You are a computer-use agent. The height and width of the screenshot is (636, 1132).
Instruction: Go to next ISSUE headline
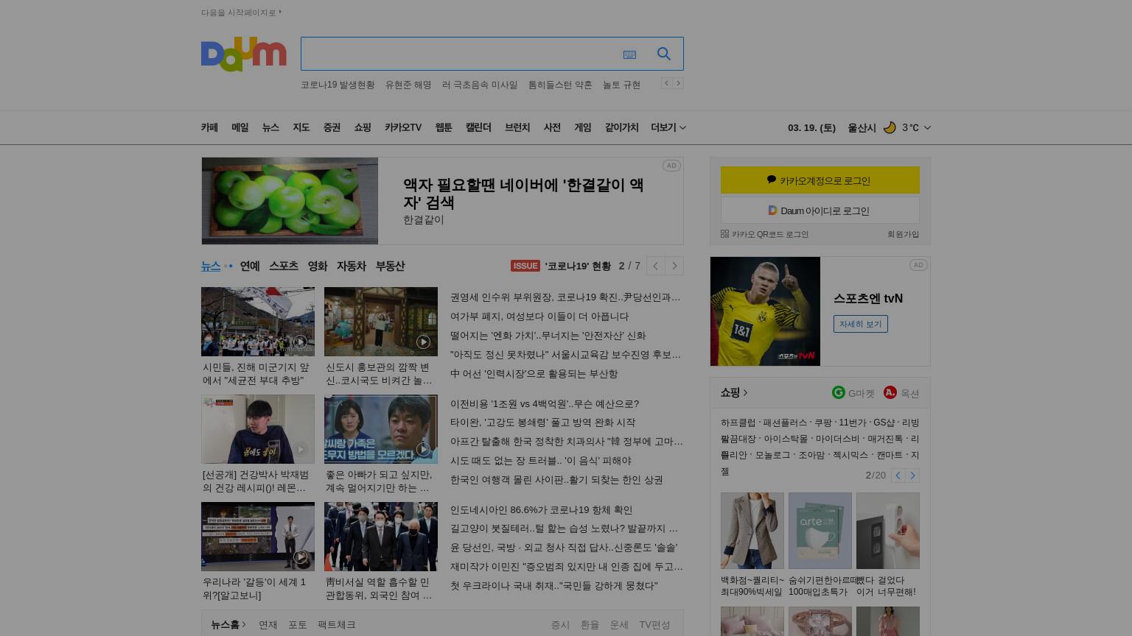click(674, 266)
